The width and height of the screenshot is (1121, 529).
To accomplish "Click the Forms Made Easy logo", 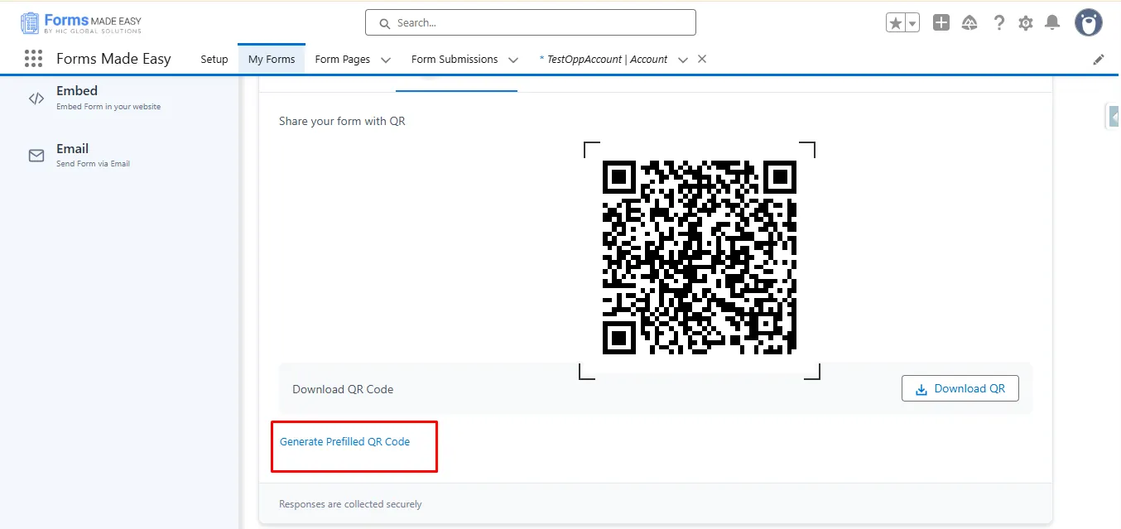I will (81, 22).
